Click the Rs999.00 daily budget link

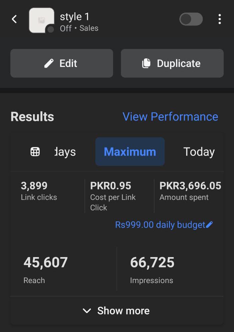coord(160,225)
